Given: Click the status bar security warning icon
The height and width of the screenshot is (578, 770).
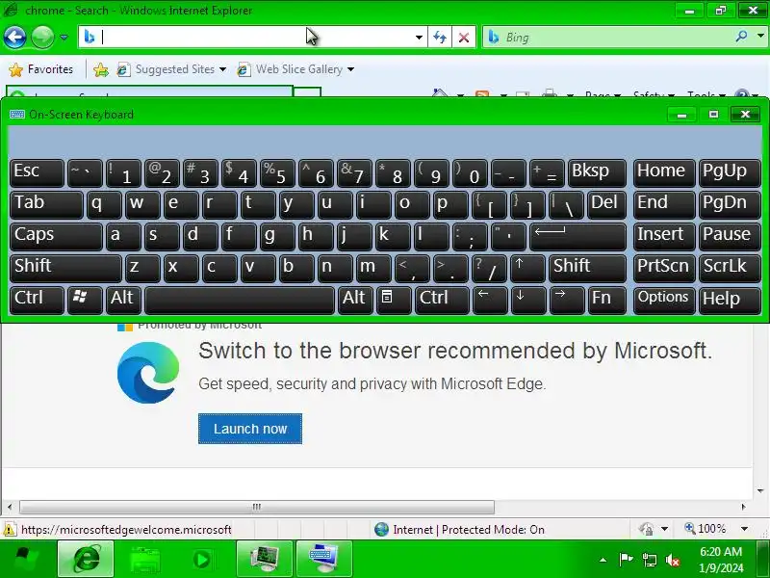Looking at the screenshot, I should (x=10, y=530).
